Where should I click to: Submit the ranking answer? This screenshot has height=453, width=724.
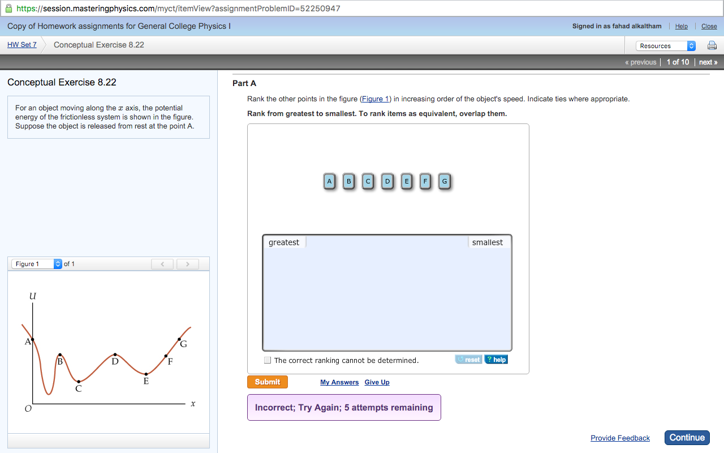point(268,382)
